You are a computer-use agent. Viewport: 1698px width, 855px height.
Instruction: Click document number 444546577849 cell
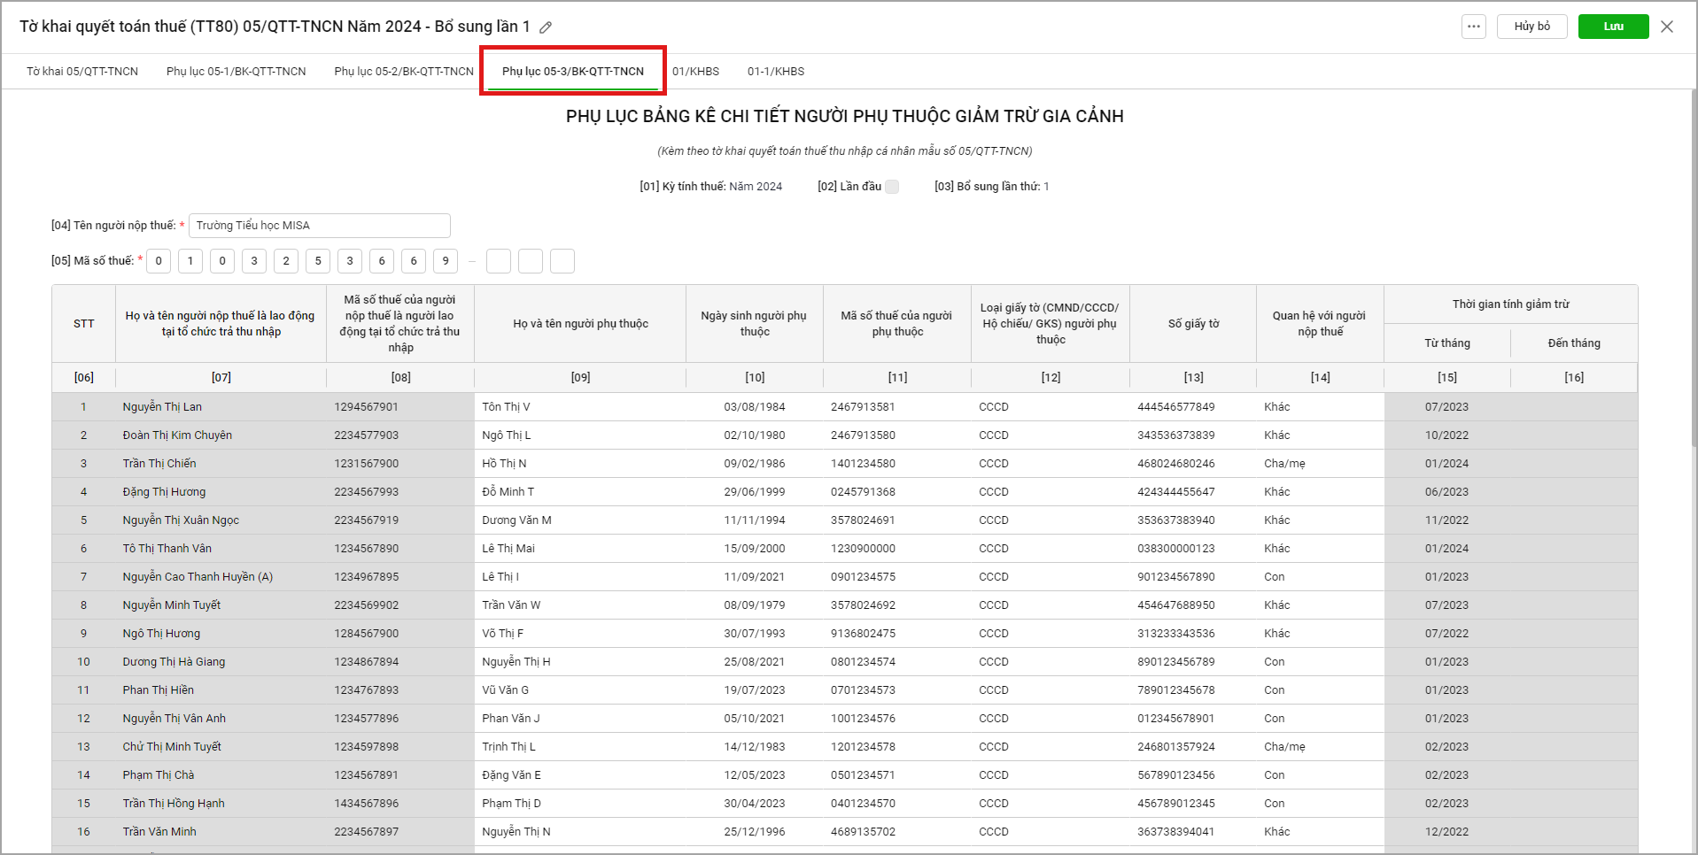coord(1192,407)
